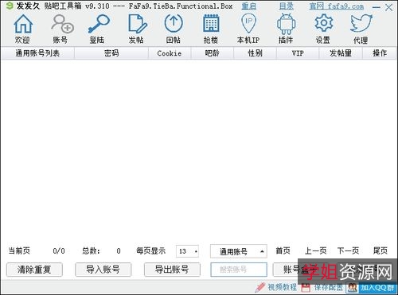Screen dimensions: 398x295
Task: Click the 视频教程 pencil icon
Action: 260,287
